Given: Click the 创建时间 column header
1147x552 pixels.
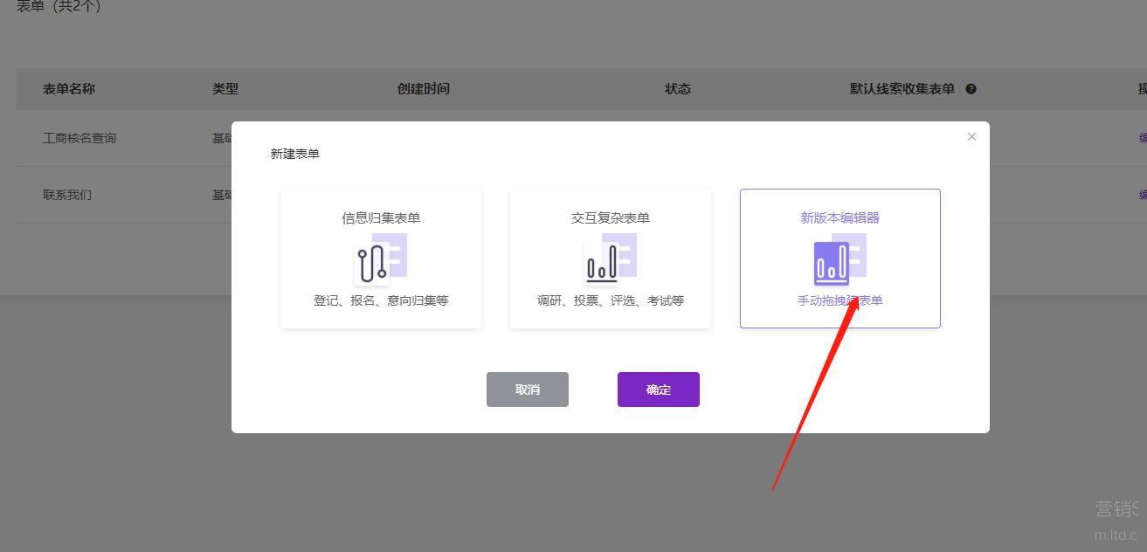Looking at the screenshot, I should click(424, 89).
